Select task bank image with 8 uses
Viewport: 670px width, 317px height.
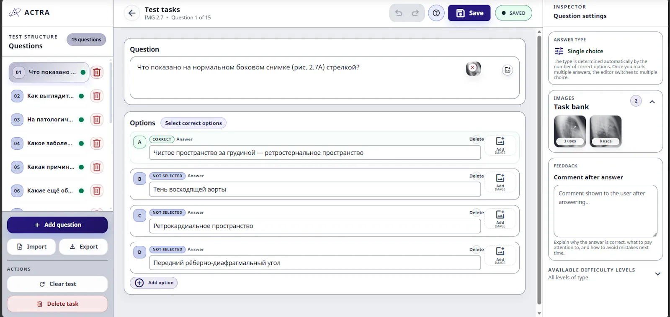click(x=606, y=131)
